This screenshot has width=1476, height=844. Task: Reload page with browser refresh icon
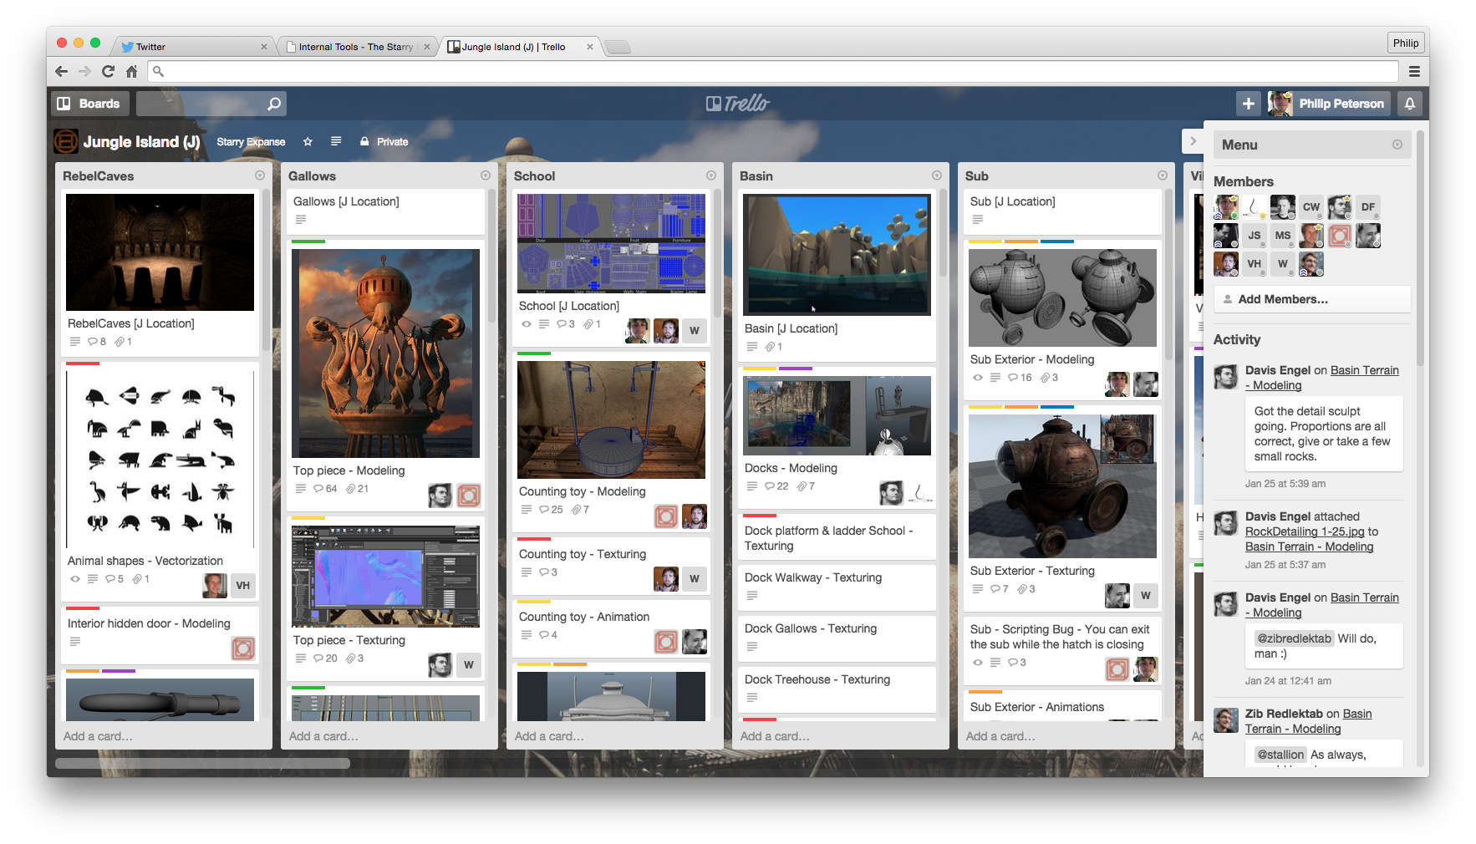(x=108, y=72)
